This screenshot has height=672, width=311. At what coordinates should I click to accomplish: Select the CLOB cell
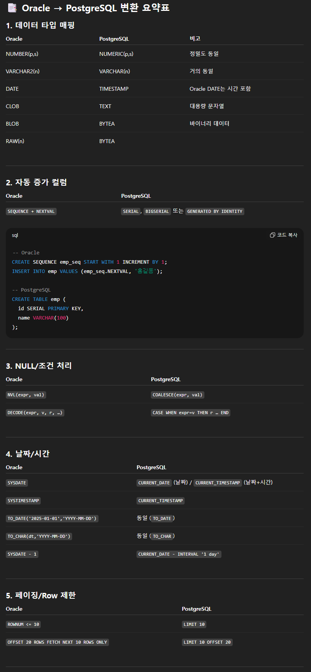click(12, 106)
